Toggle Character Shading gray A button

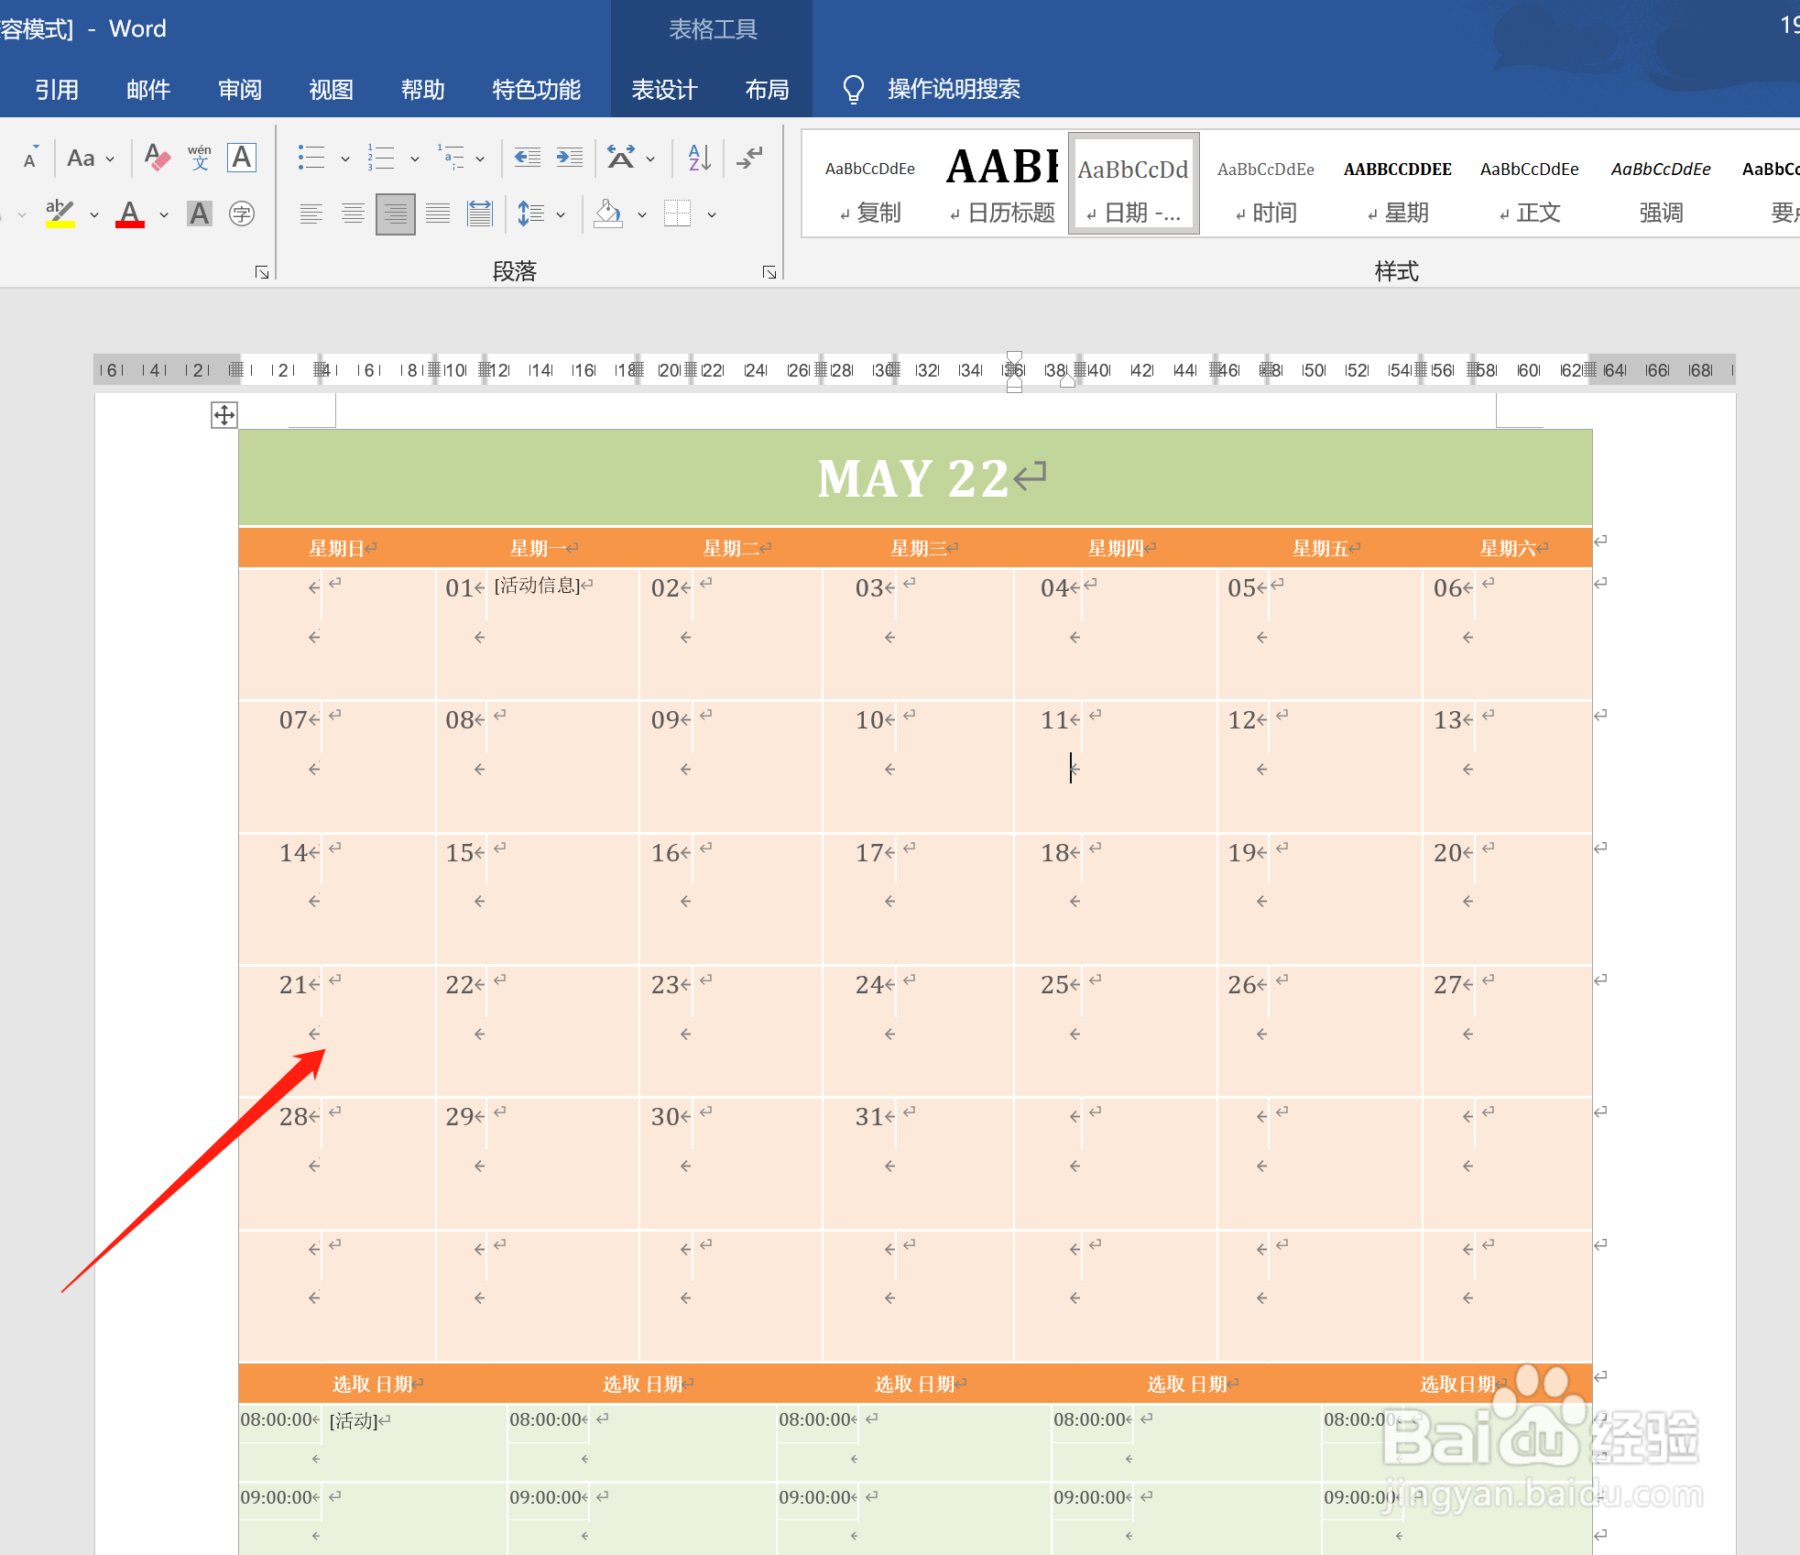[x=199, y=214]
